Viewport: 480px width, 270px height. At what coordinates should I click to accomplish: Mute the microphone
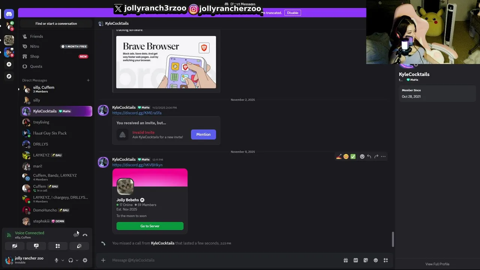pos(56,260)
